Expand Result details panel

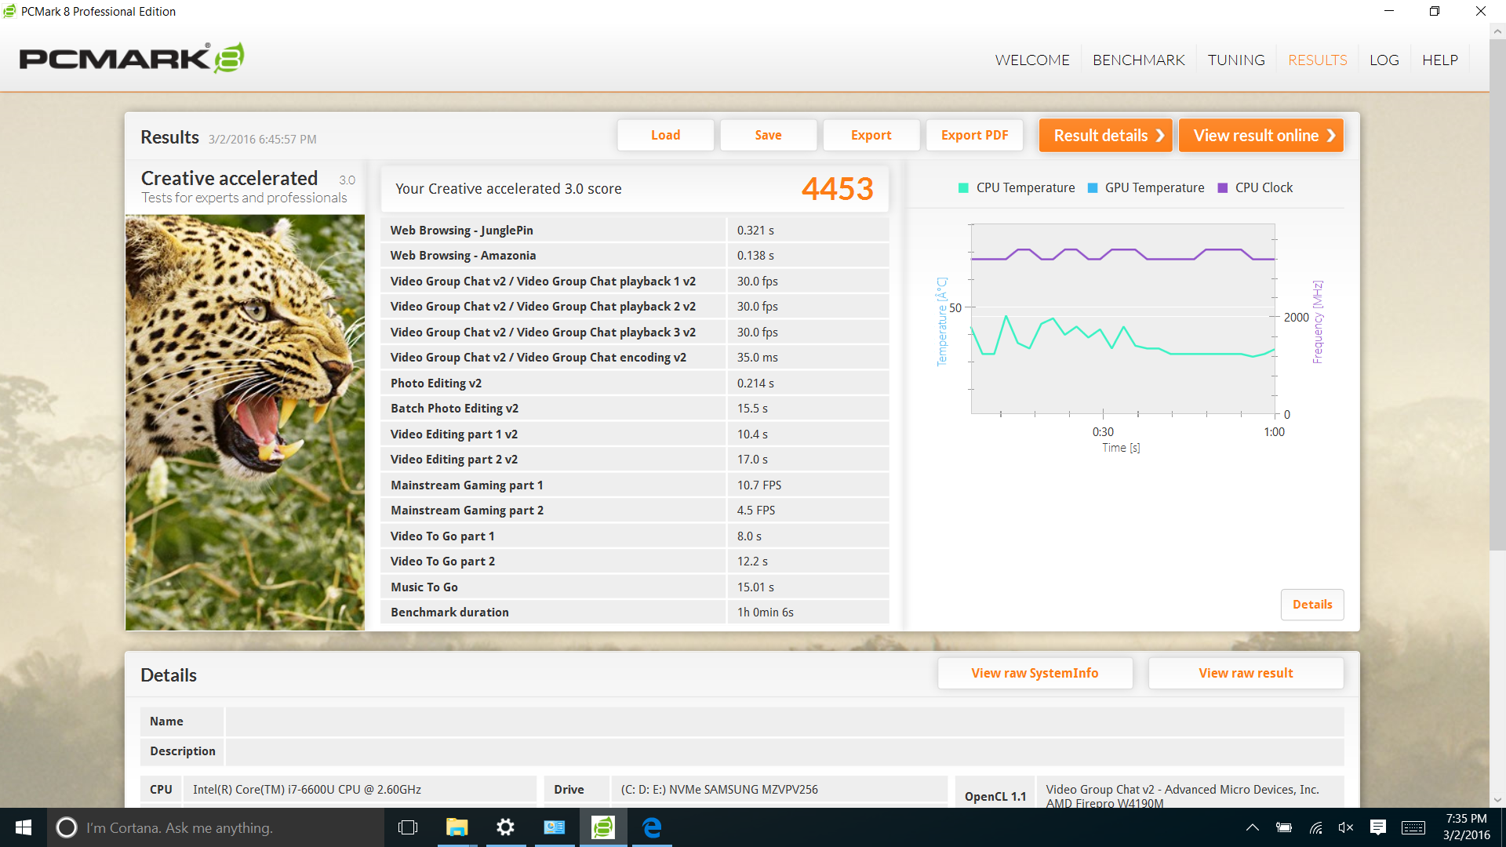pos(1105,136)
